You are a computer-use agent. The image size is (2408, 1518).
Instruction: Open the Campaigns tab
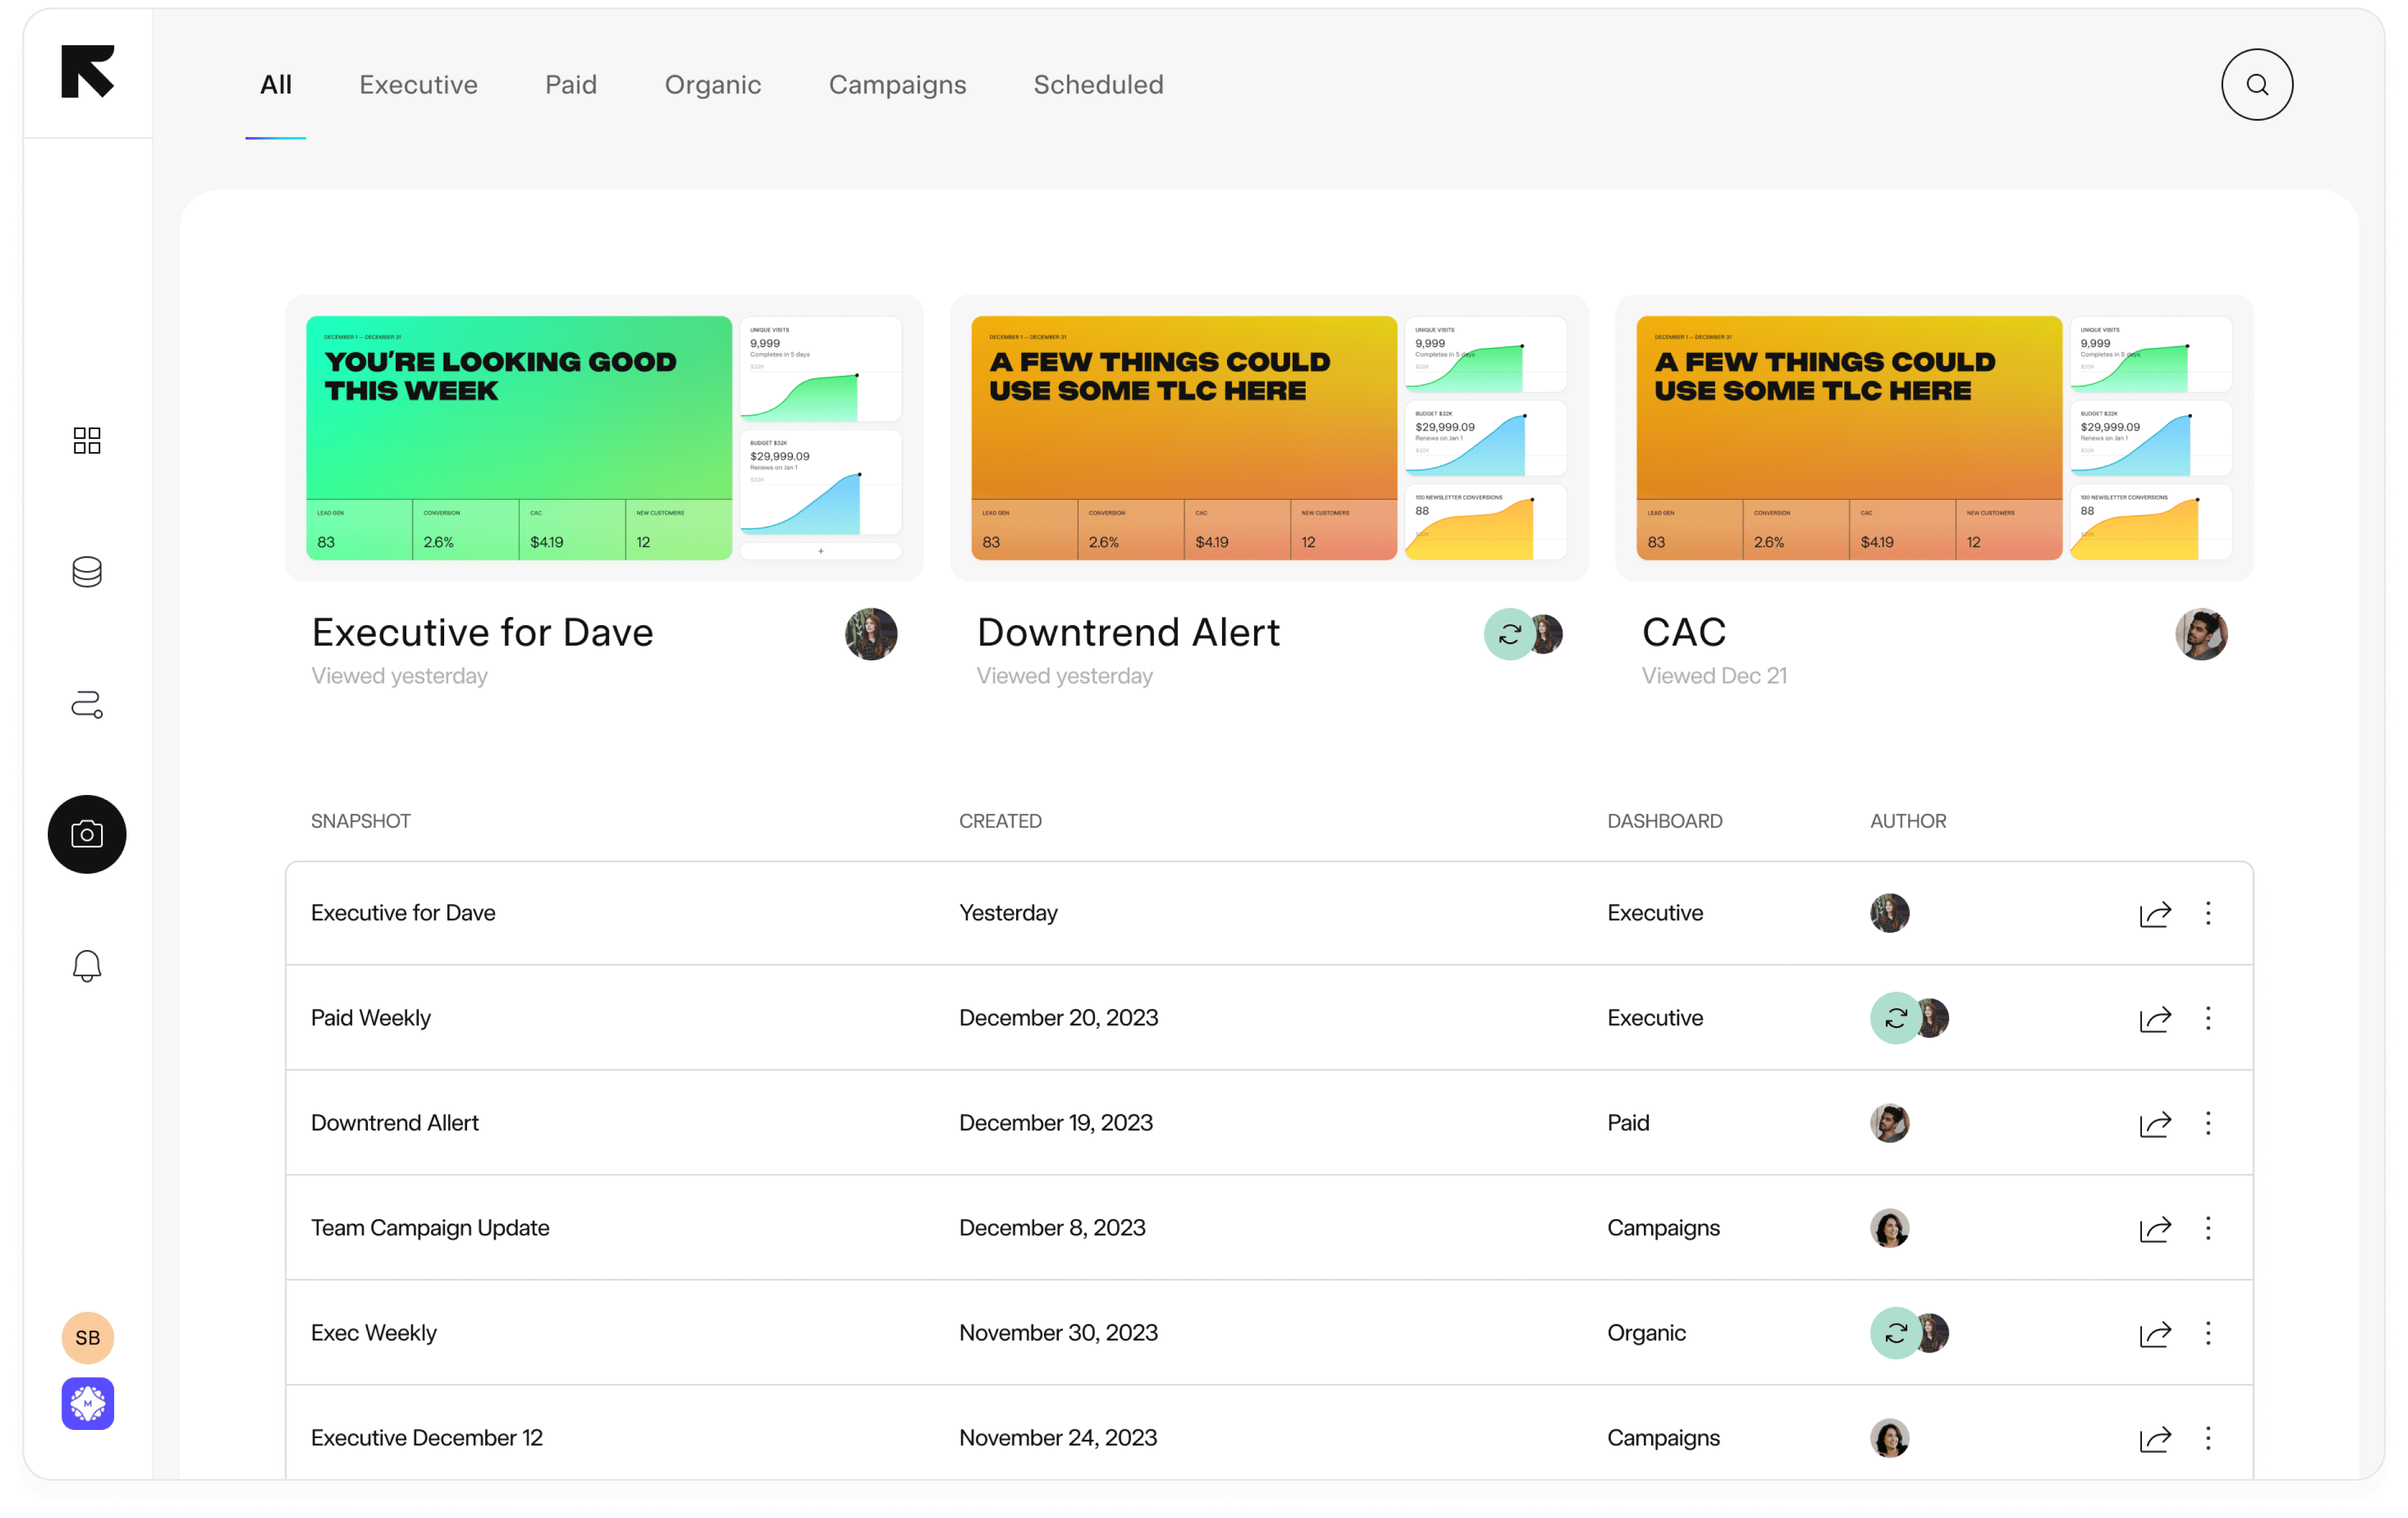897,85
